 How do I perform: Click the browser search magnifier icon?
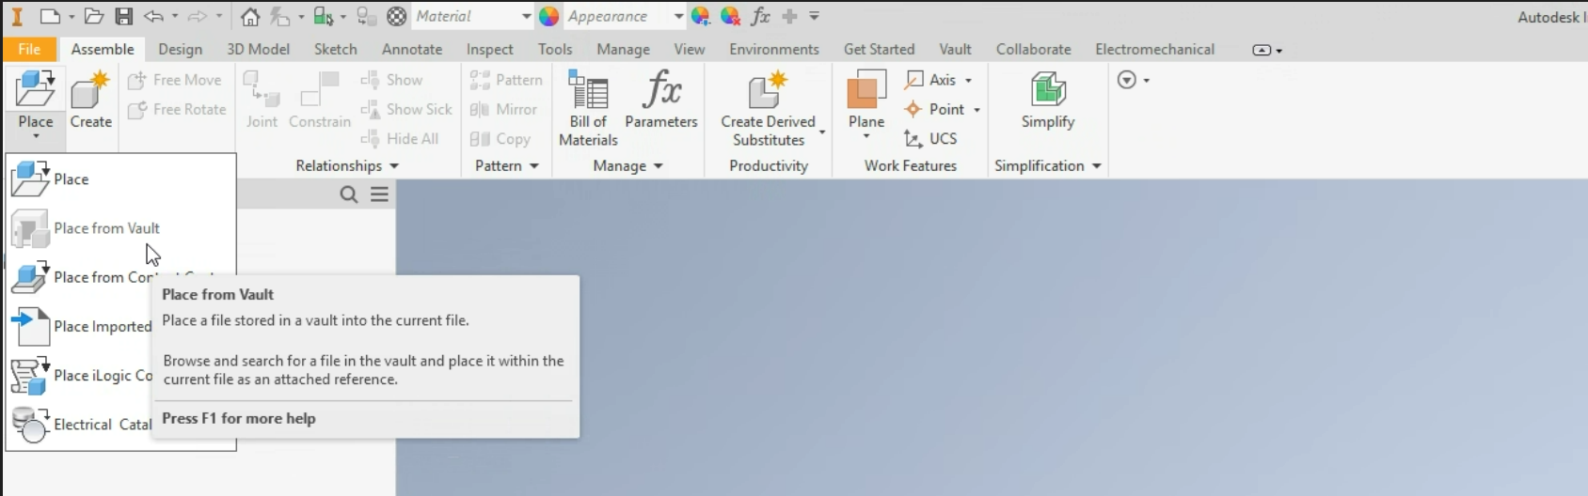[349, 194]
